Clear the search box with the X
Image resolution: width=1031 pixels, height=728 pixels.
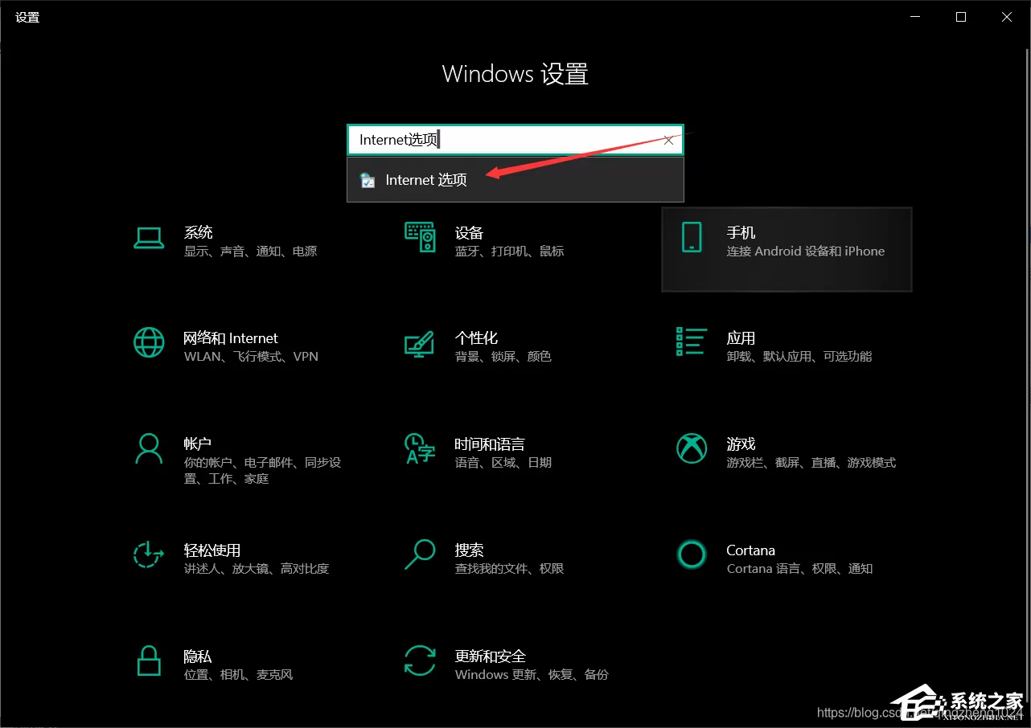point(668,140)
